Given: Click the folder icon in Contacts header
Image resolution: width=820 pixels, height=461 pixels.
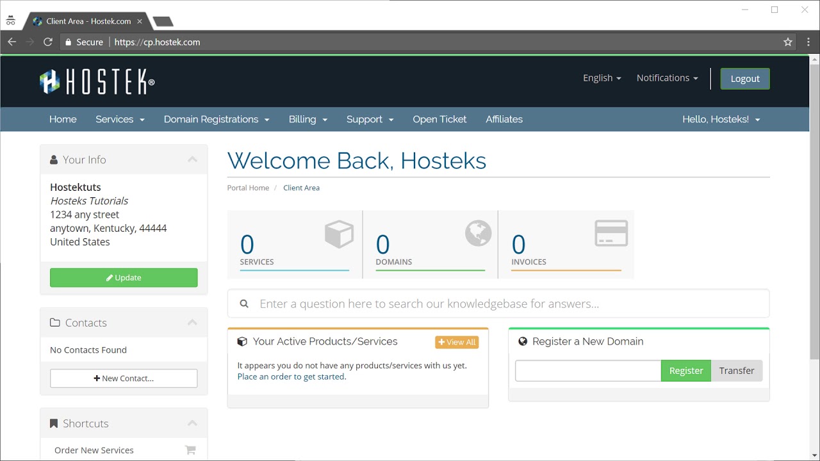Looking at the screenshot, I should coord(55,323).
